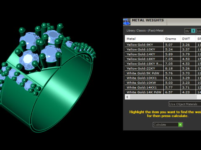Toggle the GV switch
This screenshot has width=201, height=150.
point(190,31)
